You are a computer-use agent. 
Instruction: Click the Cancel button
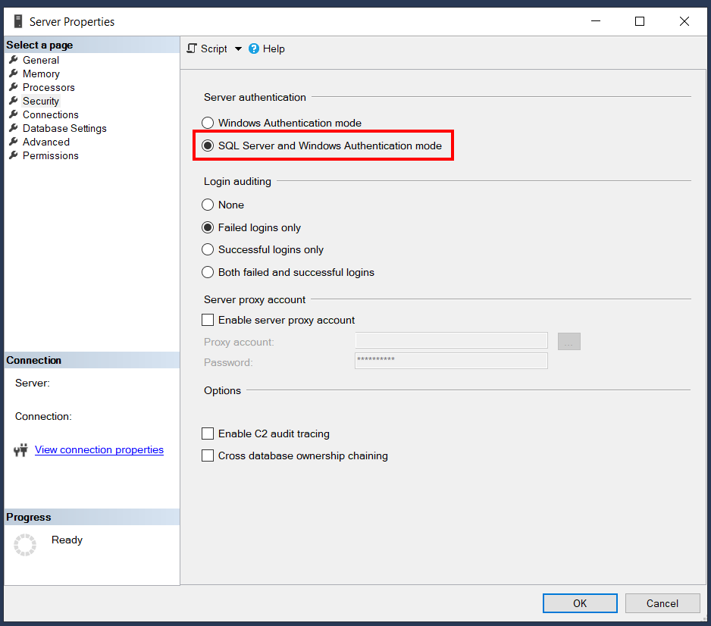[662, 603]
